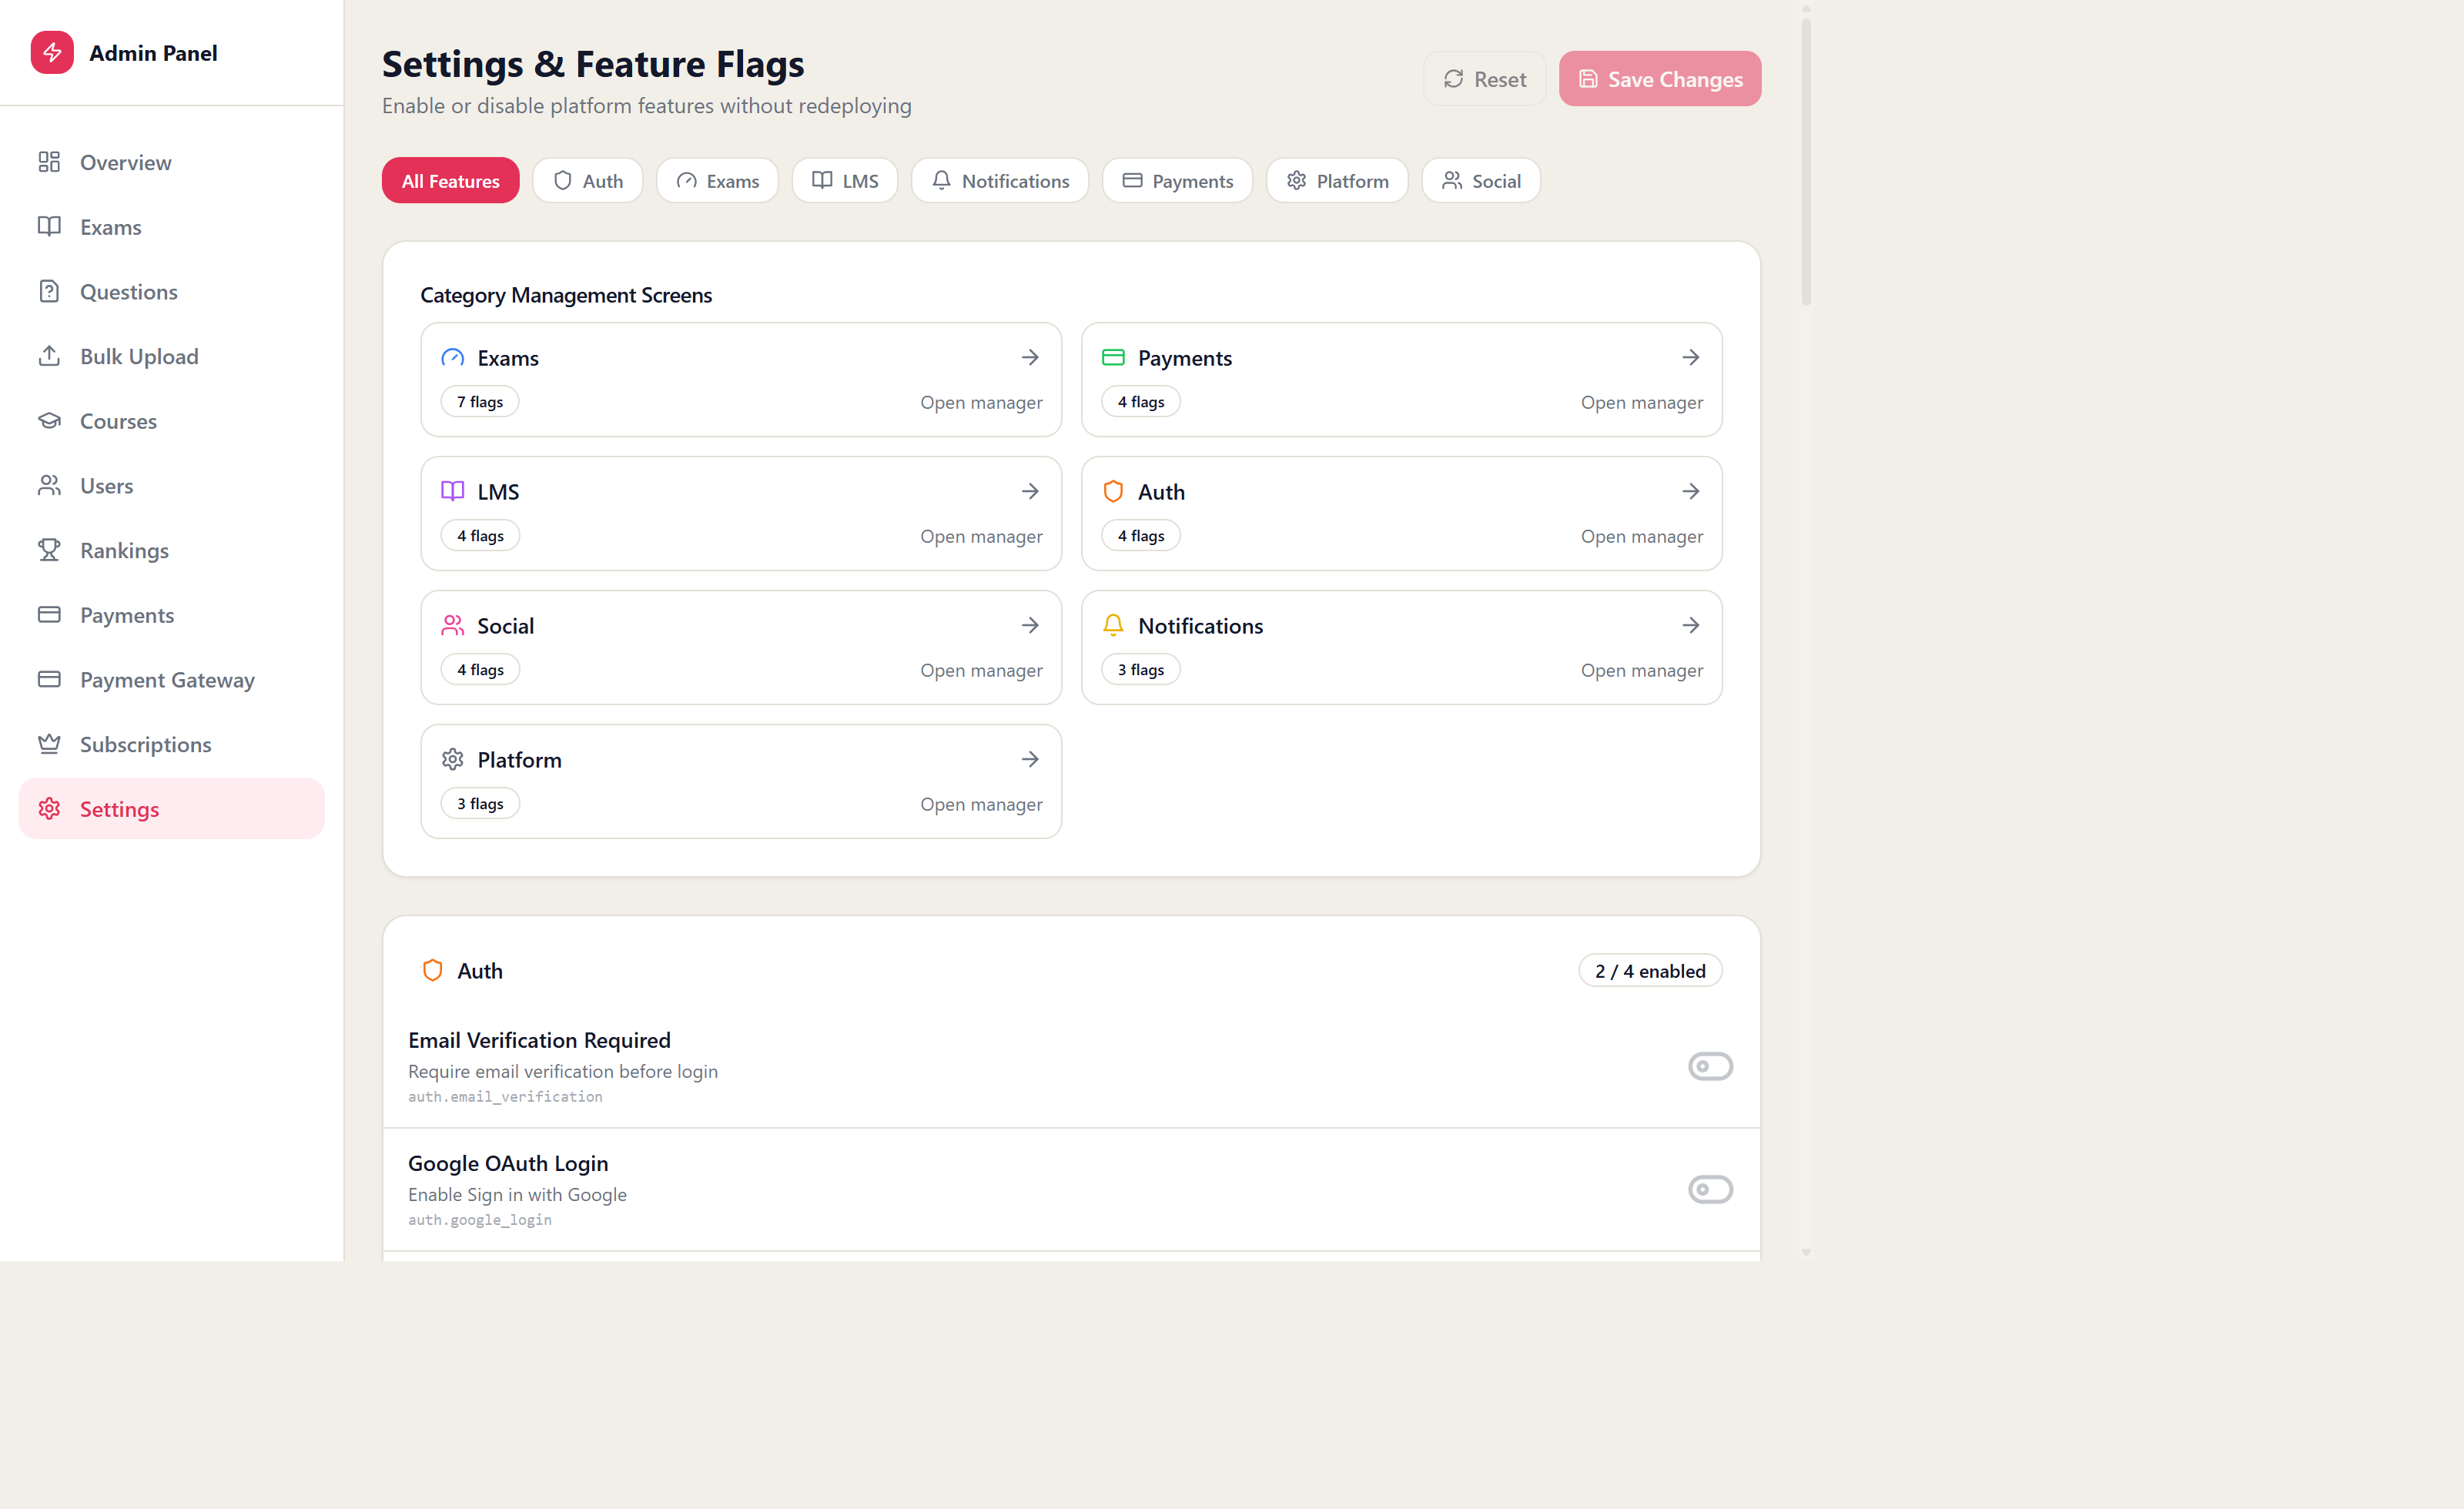Go to the Users page
The height and width of the screenshot is (1509, 2464).
(171, 486)
